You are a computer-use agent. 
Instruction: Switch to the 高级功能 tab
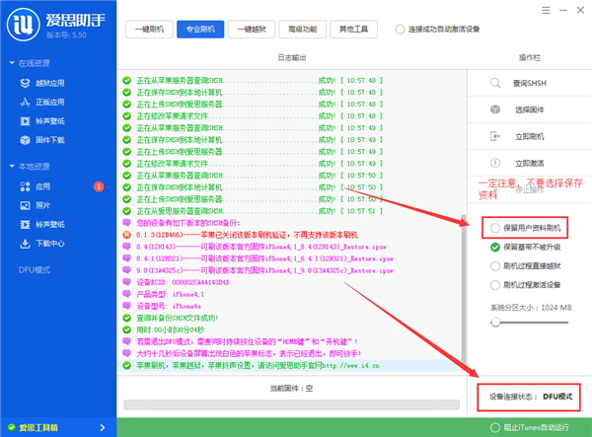306,30
